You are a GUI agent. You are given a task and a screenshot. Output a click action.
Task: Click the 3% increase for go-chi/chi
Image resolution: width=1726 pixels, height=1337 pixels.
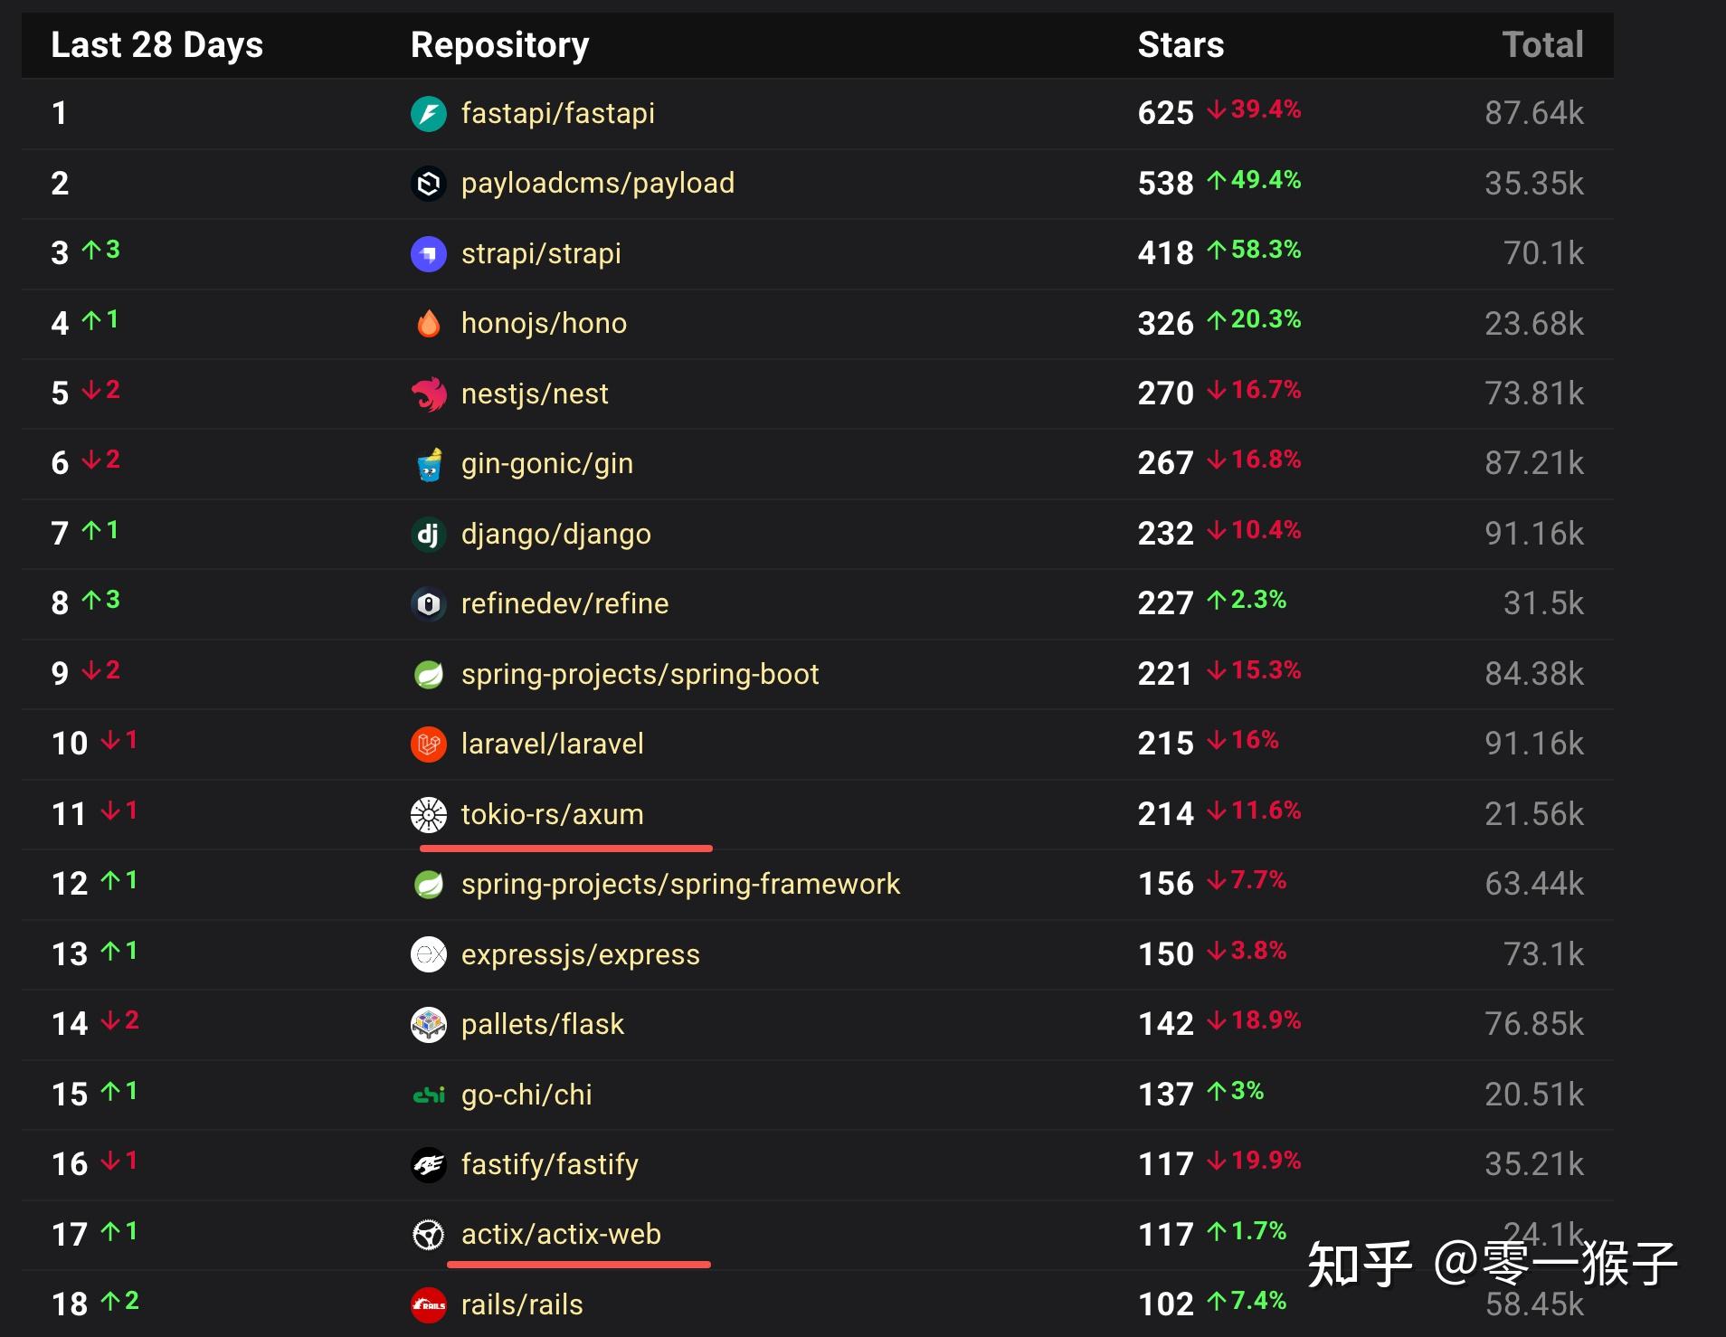click(x=1236, y=1092)
